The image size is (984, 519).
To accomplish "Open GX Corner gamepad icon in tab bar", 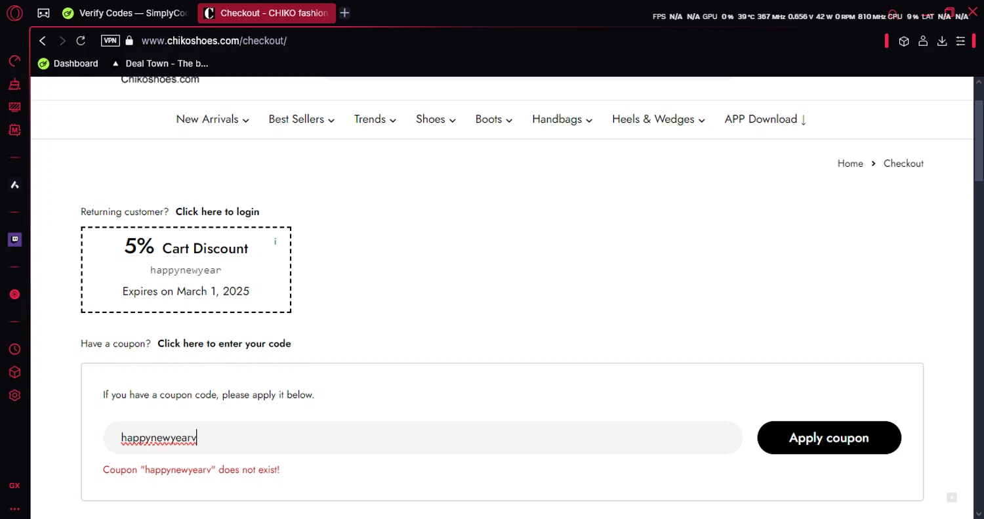I will point(43,13).
